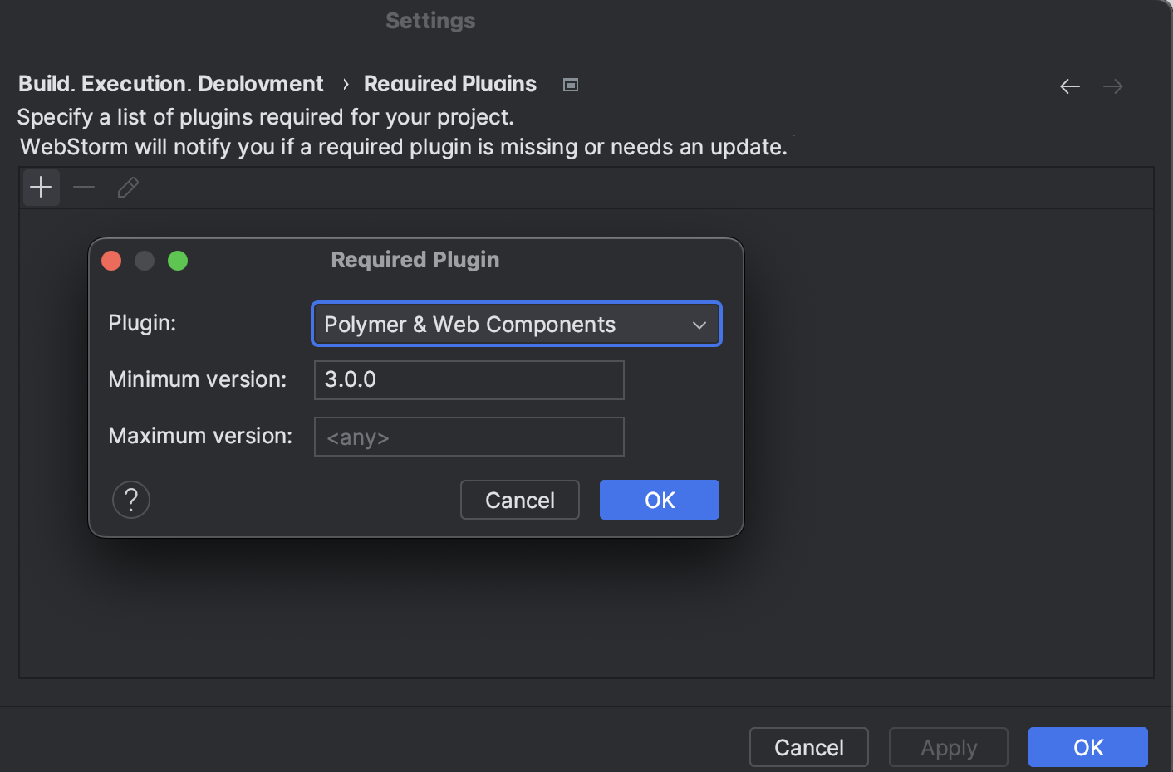The height and width of the screenshot is (772, 1173).
Task: Select the Required Plugins breadcrumb item
Action: click(x=449, y=83)
